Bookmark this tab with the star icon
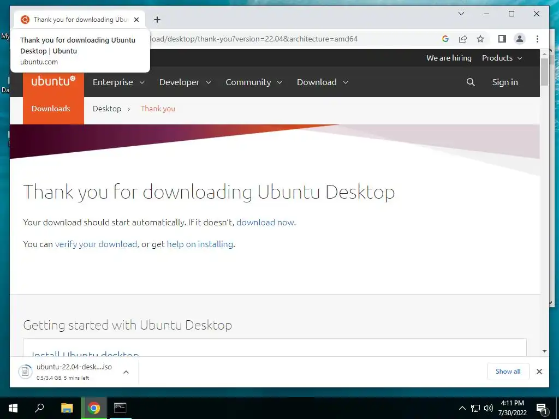This screenshot has height=419, width=559. pyautogui.click(x=480, y=39)
